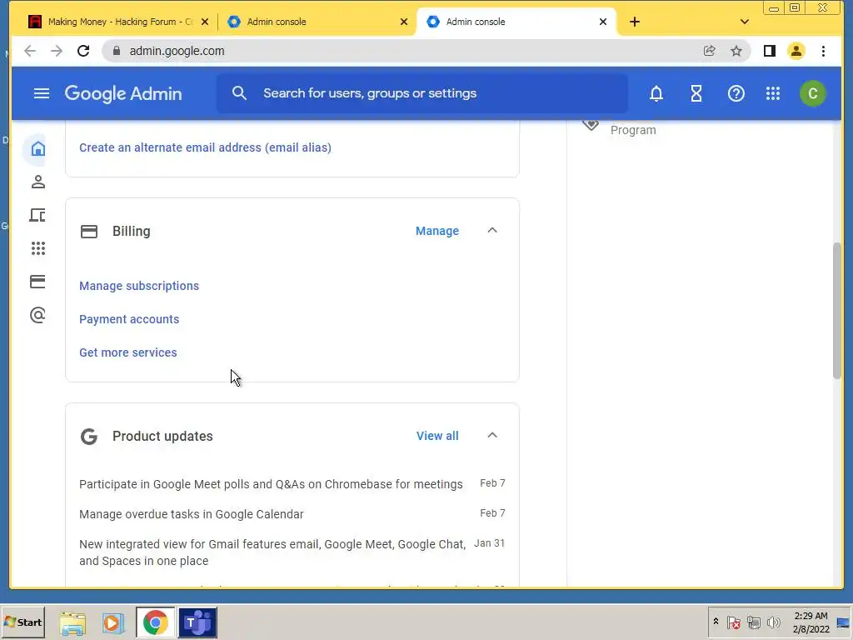Open Billing card icon in the left sidebar

(x=37, y=282)
